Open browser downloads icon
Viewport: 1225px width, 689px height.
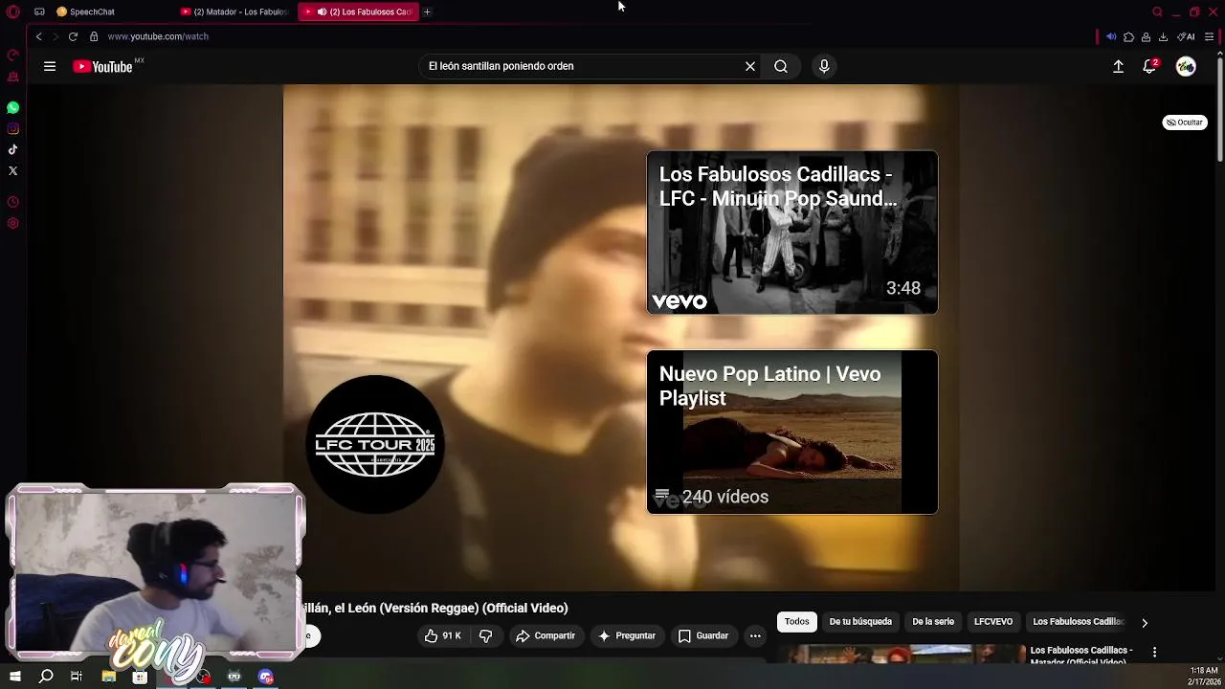point(1163,36)
